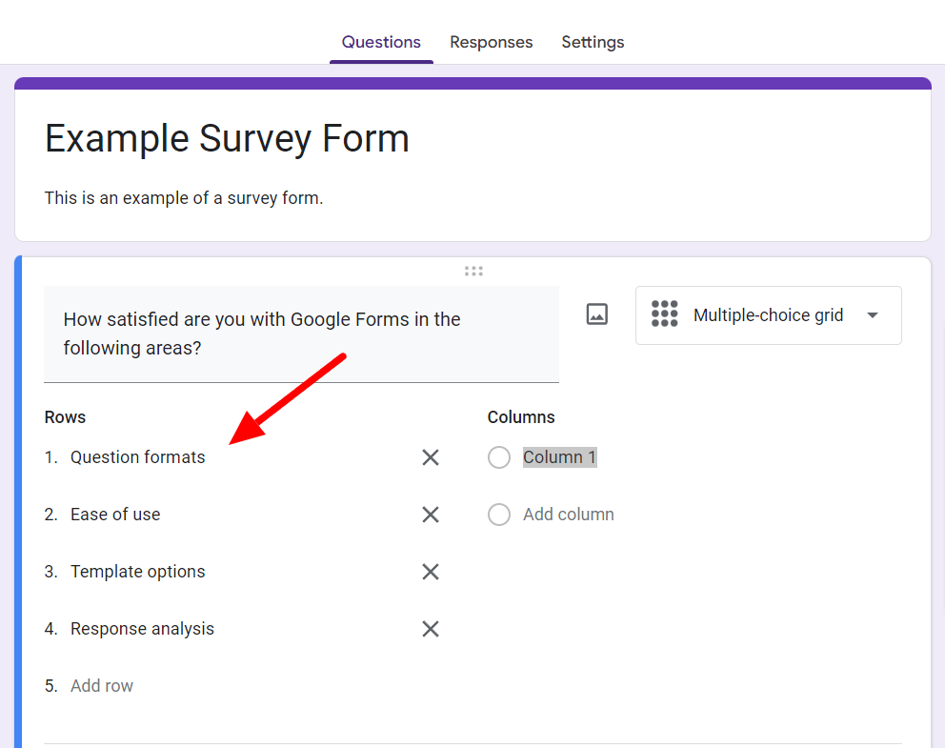The image size is (945, 748).
Task: Click the Example Survey Form title
Action: [x=227, y=139]
